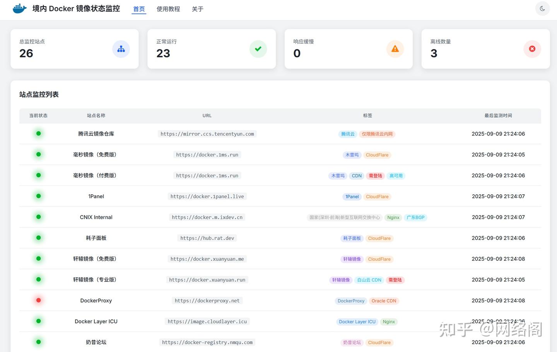This screenshot has width=557, height=352.
Task: Click the 国家(深圳·前海)新型互联网交换中心 tag
Action: (x=345, y=218)
